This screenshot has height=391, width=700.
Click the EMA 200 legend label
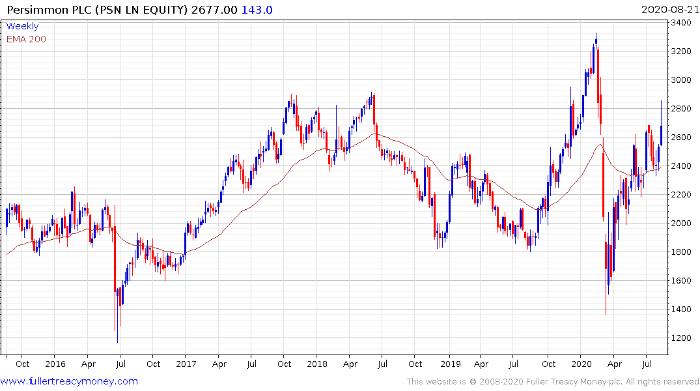point(26,39)
